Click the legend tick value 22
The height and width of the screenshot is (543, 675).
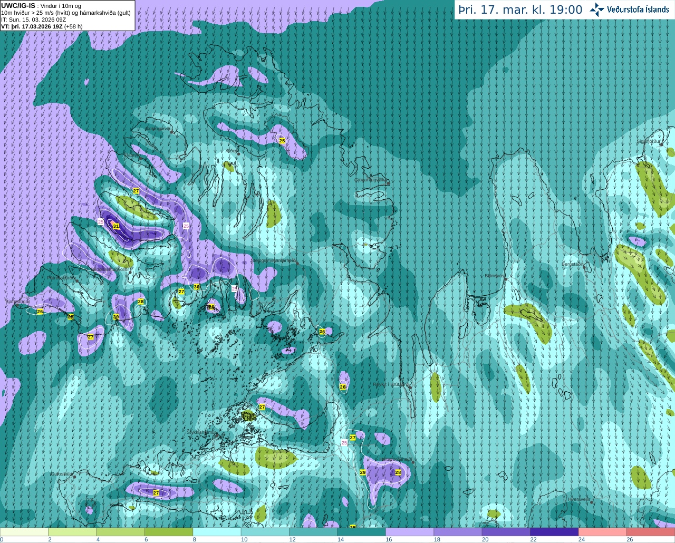[533, 540]
